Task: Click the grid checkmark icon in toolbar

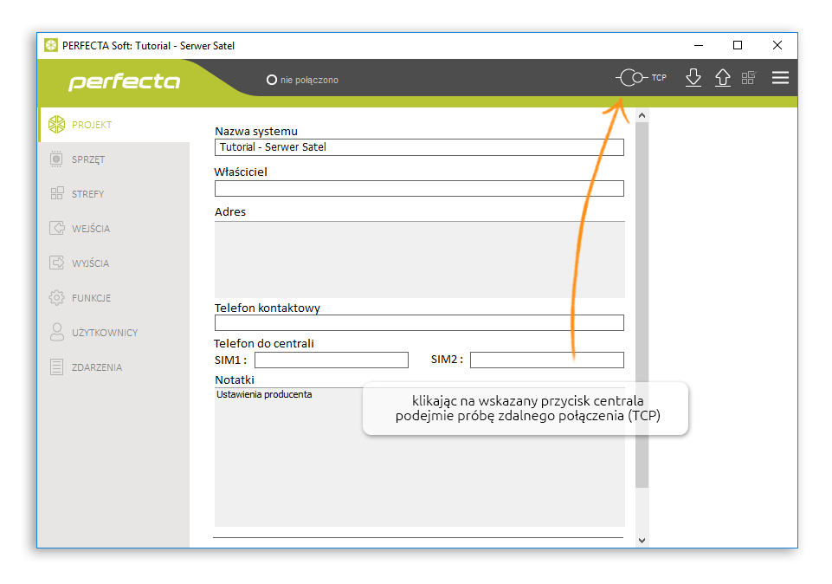Action: coord(749,77)
